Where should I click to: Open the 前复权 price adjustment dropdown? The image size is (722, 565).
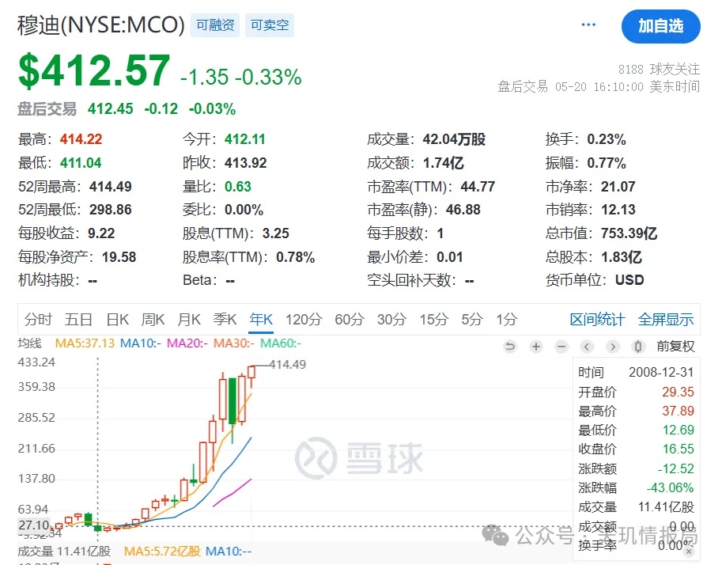[x=675, y=346]
